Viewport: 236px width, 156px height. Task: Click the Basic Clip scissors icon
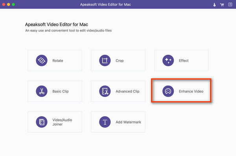pos(42,91)
